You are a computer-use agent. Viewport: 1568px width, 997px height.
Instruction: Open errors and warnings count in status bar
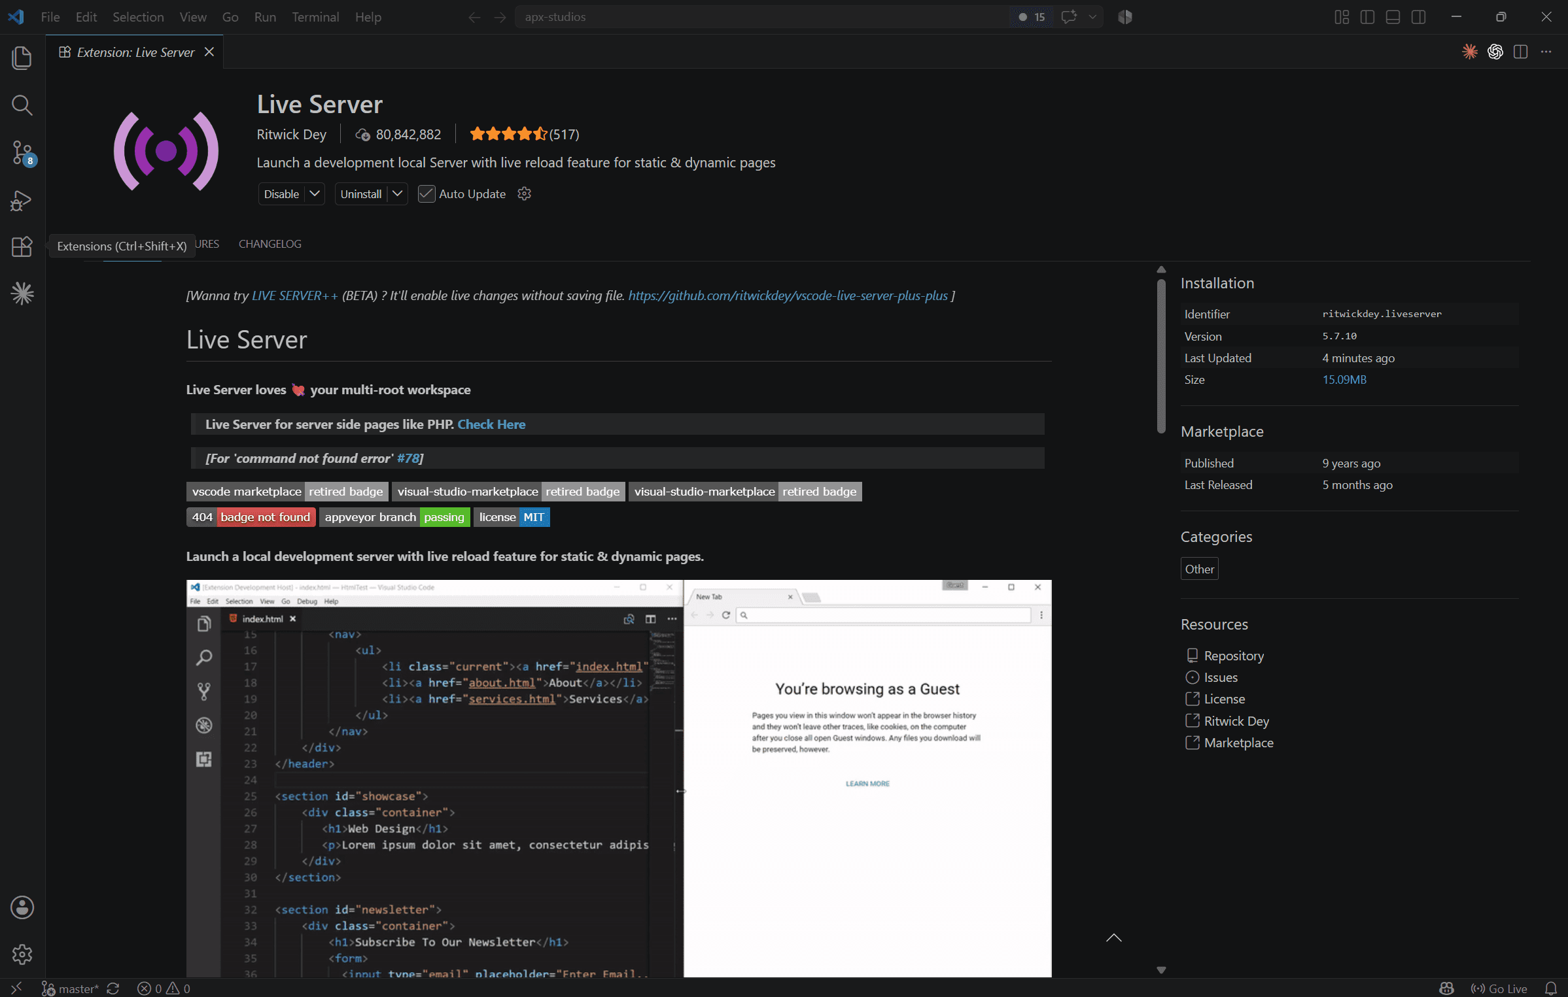164,989
